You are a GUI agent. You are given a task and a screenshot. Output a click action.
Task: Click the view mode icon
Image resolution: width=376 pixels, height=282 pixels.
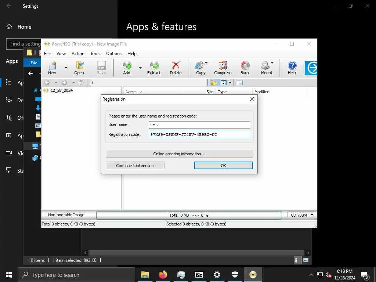(224, 83)
